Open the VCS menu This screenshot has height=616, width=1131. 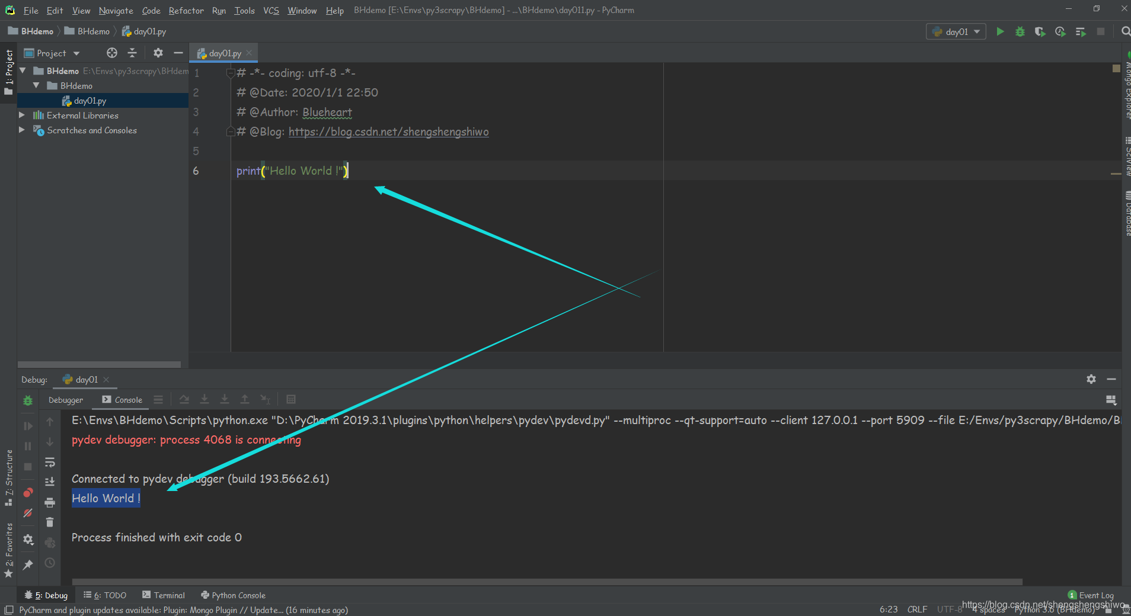(x=271, y=11)
